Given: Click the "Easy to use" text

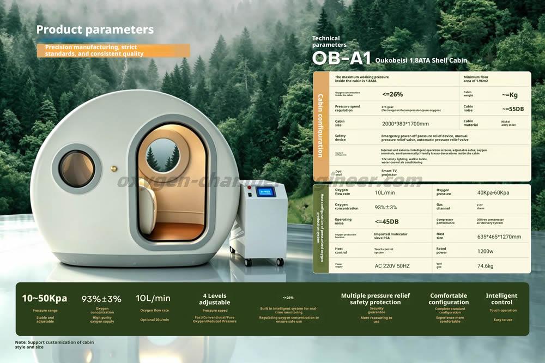Looking at the screenshot, I should (x=503, y=320).
